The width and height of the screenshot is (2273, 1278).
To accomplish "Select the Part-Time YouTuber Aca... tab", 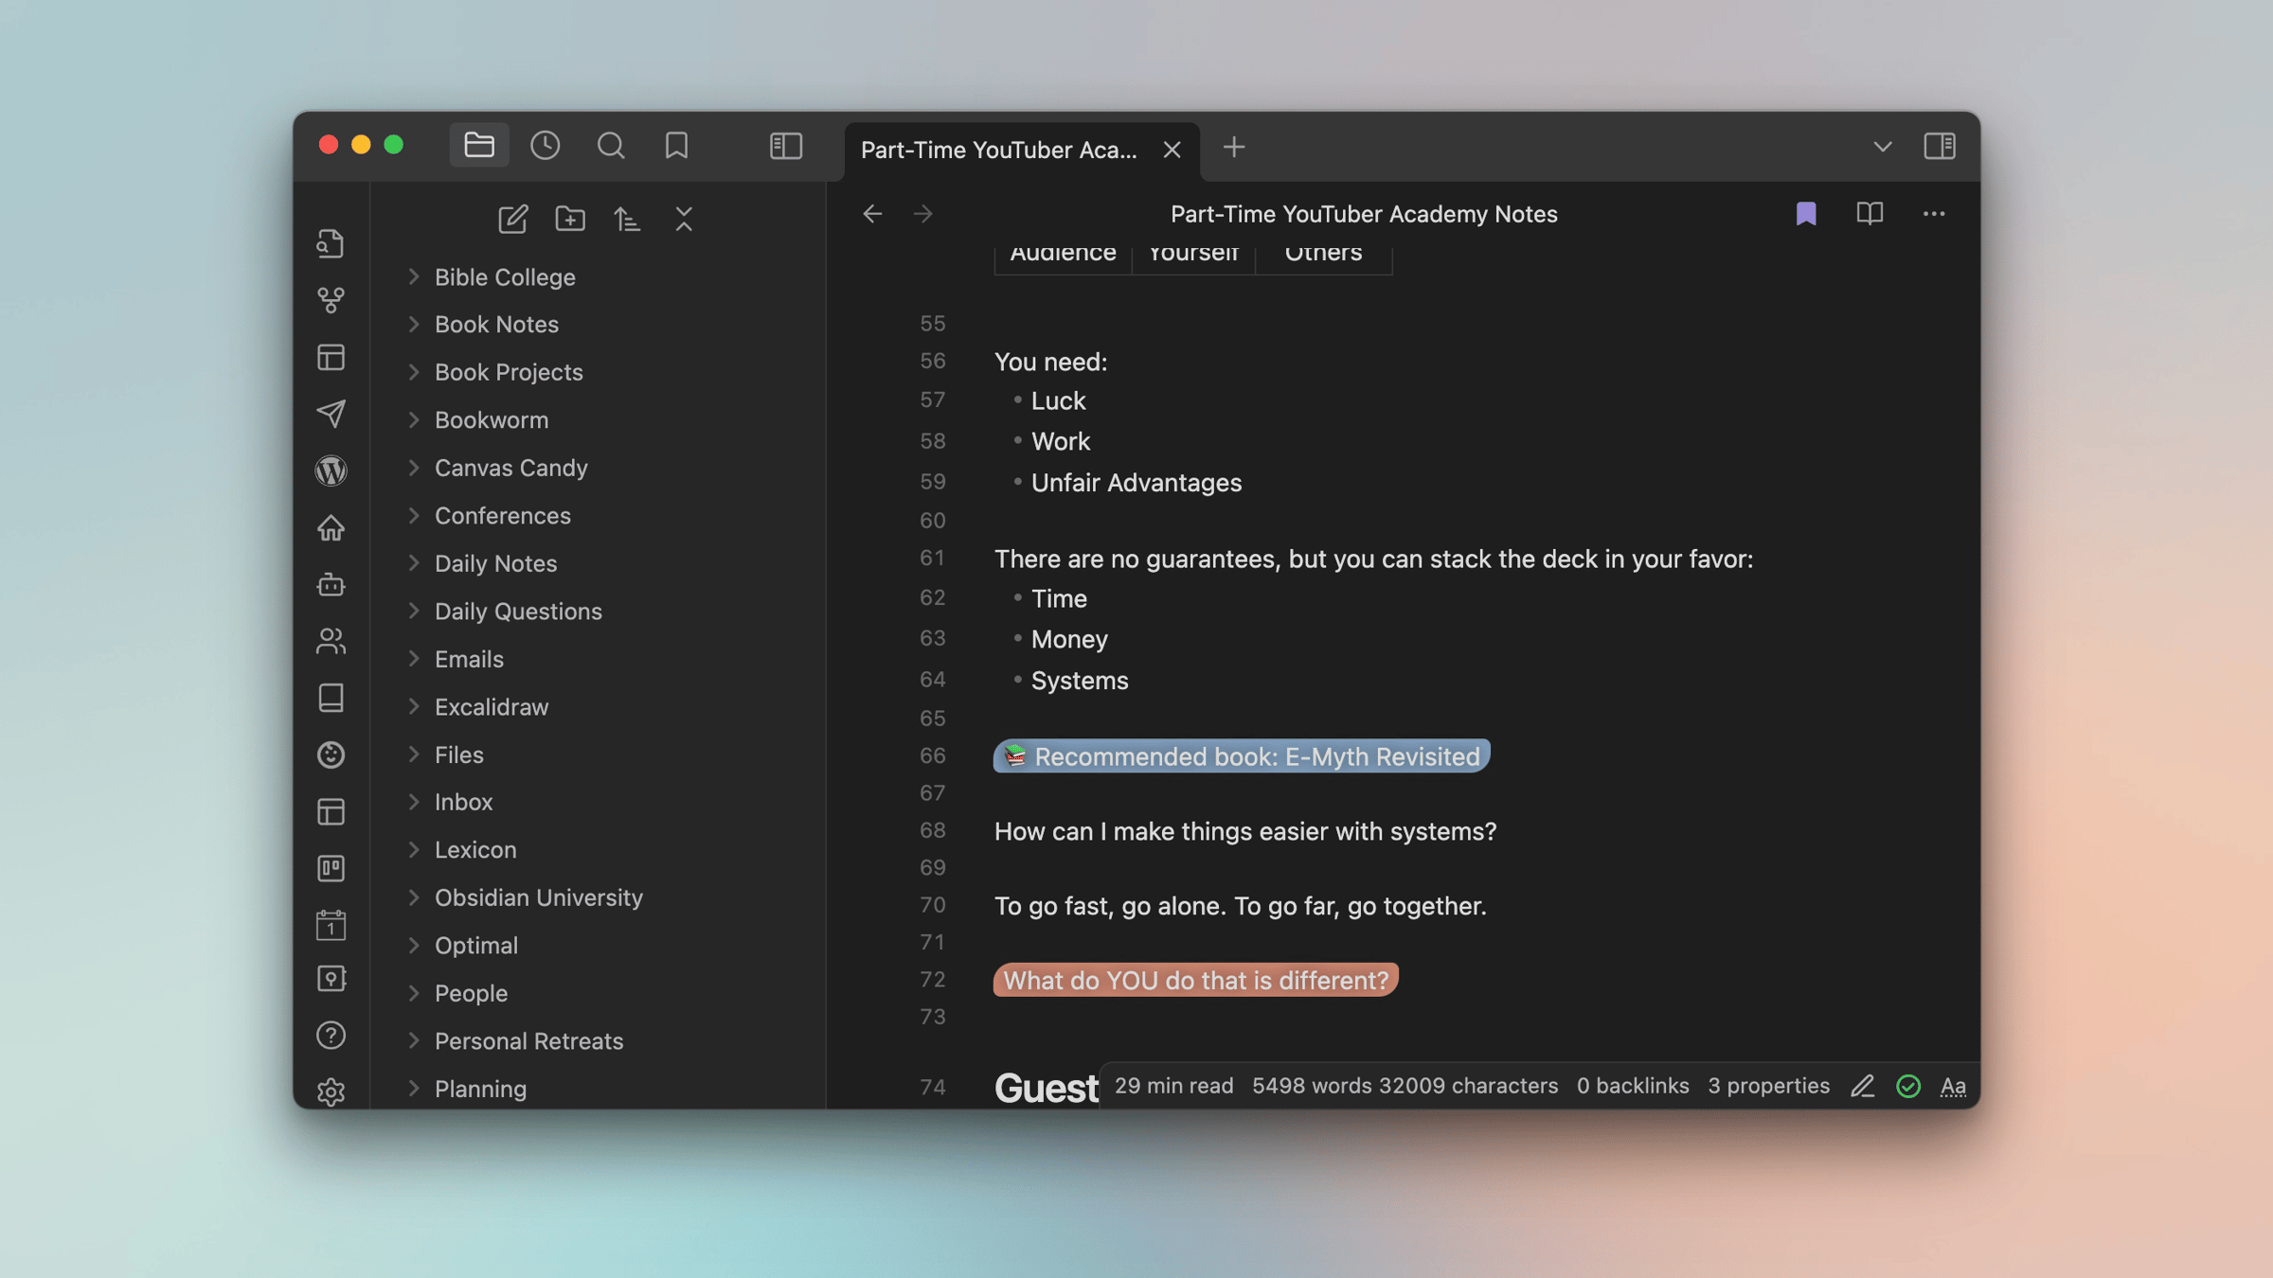I will tap(1022, 150).
